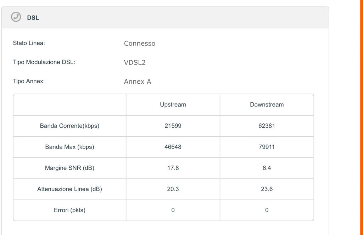Click upstream max band value 46648
Image resolution: width=363 pixels, height=235 pixels.
[x=173, y=147]
